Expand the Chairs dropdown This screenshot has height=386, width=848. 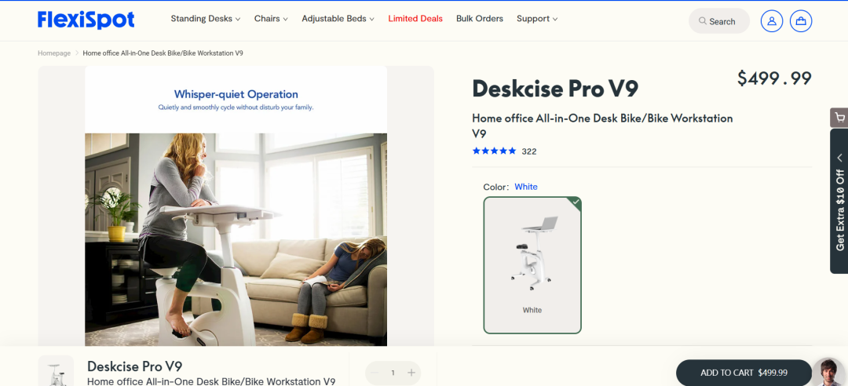[x=271, y=18]
